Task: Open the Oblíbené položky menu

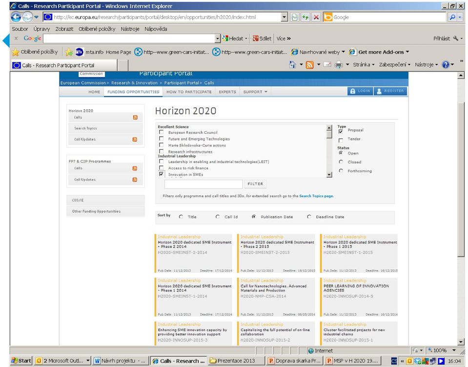Action: (x=97, y=29)
